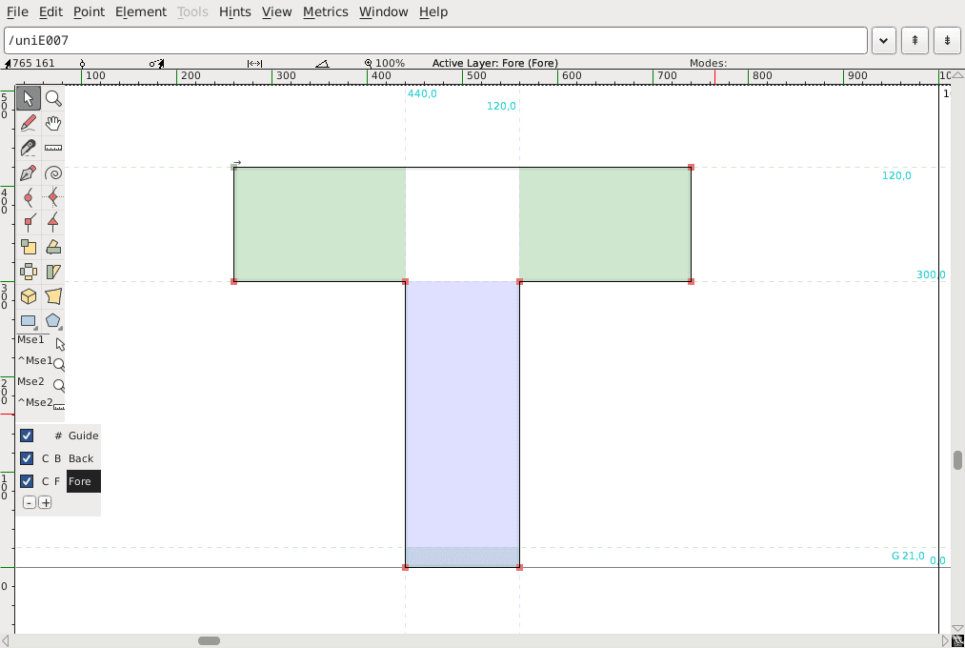
Task: Open the Edit menu
Action: click(50, 11)
